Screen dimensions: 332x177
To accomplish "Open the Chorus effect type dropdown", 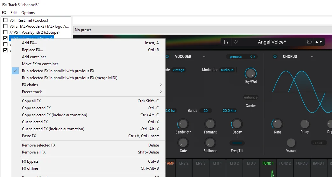I will coord(312,57).
